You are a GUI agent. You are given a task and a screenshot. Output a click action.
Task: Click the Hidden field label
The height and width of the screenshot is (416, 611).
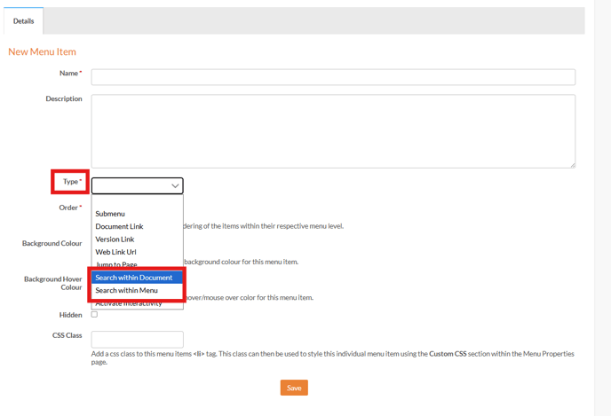(70, 315)
